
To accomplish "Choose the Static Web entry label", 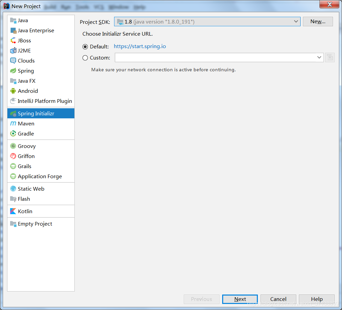I will coord(31,189).
